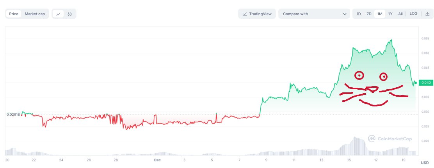Switch to candlestick chart view

click(69, 14)
